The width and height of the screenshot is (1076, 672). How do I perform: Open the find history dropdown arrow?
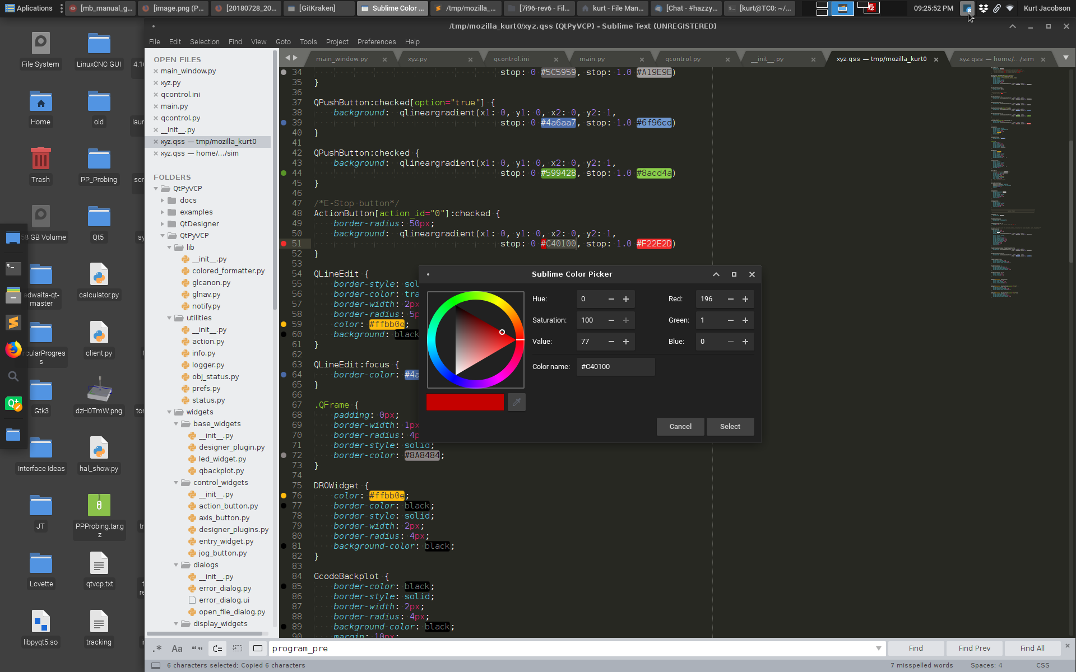click(878, 648)
